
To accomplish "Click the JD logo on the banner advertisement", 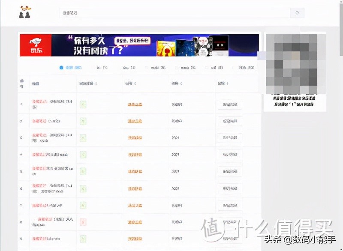I will click(35, 45).
